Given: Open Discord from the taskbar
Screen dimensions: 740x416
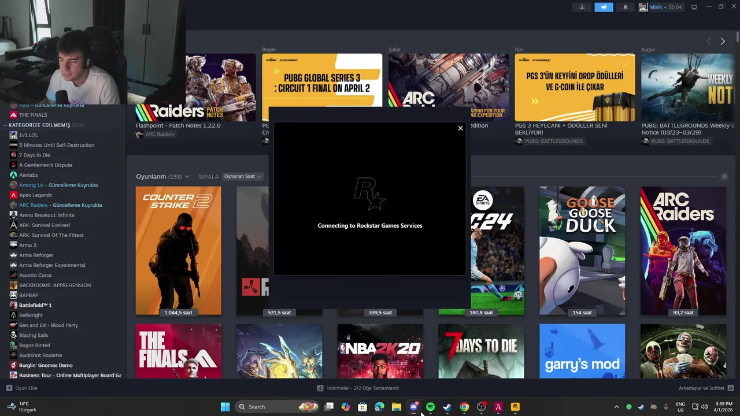Looking at the screenshot, I should pyautogui.click(x=413, y=407).
